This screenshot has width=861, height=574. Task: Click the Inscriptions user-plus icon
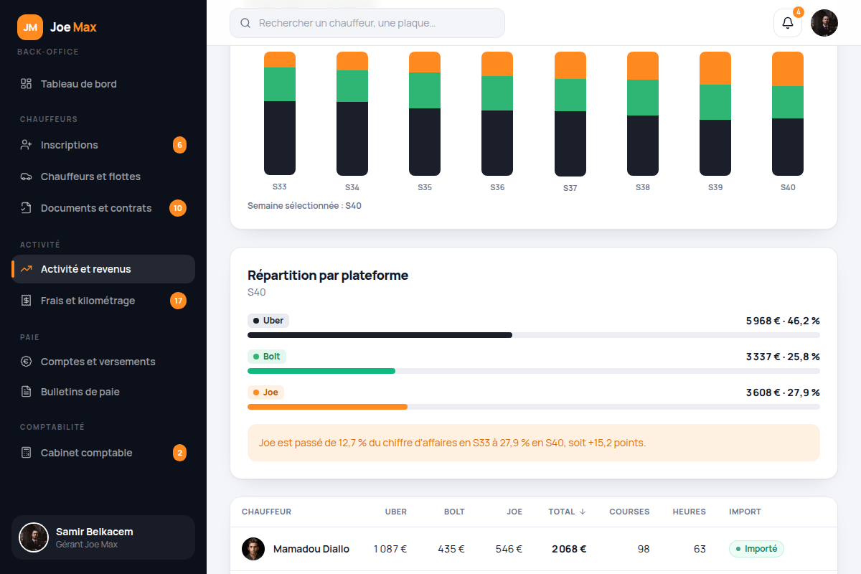click(x=26, y=145)
